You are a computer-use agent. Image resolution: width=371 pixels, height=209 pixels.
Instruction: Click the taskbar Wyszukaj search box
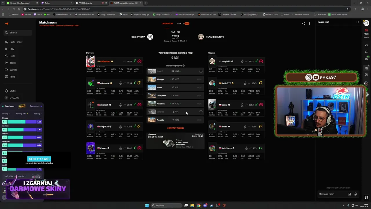pos(166,206)
